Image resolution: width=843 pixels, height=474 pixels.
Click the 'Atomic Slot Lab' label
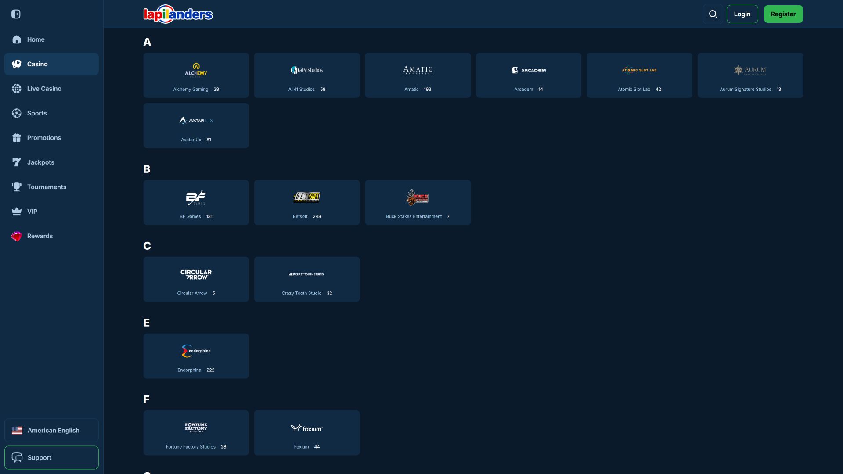click(634, 90)
